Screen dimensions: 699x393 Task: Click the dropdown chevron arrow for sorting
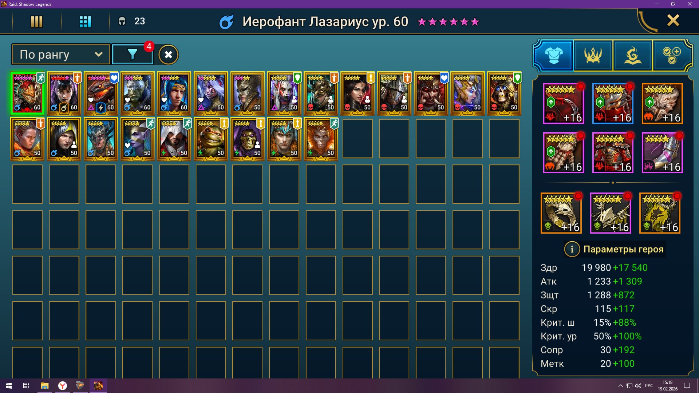coord(98,55)
